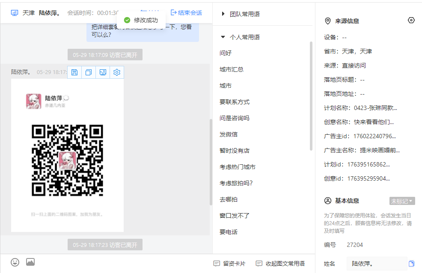Click the hexagon settings icon beside 来源信息
This screenshot has height=273, width=422.
point(411,20)
